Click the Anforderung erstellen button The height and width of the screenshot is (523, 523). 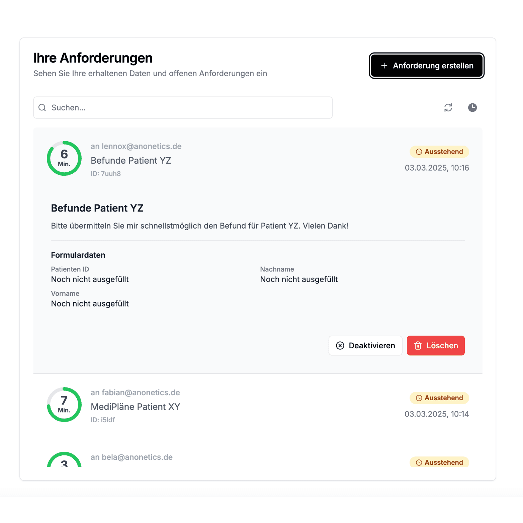pyautogui.click(x=427, y=66)
